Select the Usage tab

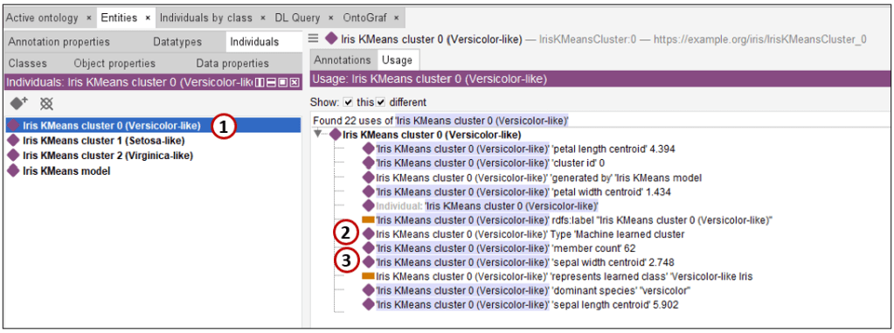click(397, 60)
